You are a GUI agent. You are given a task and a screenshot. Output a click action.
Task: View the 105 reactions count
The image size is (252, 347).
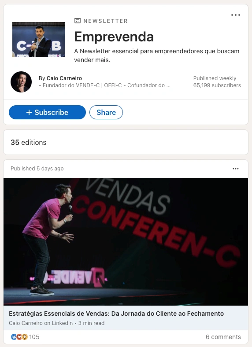pyautogui.click(x=34, y=337)
